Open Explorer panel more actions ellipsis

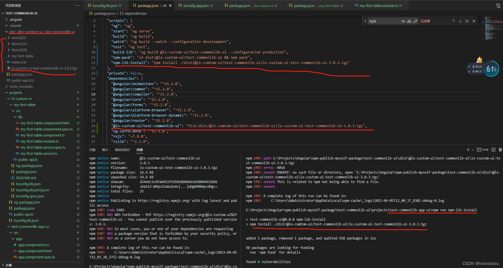pyautogui.click(x=77, y=6)
